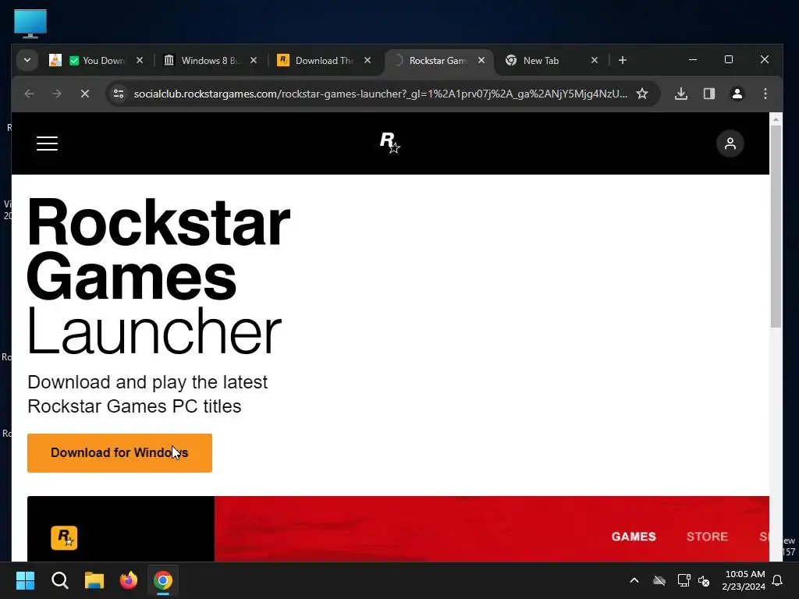This screenshot has width=799, height=599.
Task: Open GAMES link in red banner
Action: click(x=634, y=537)
